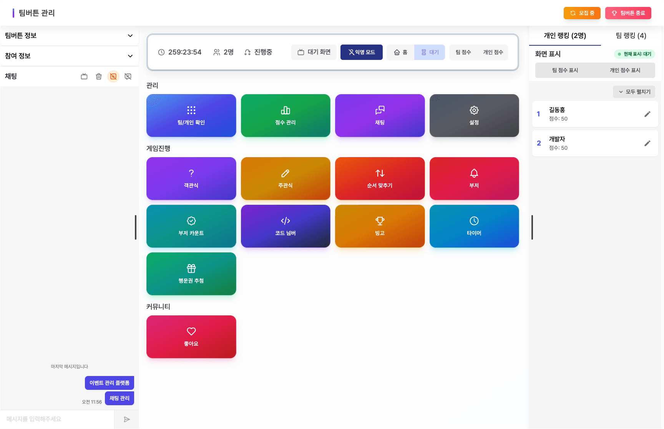
Task: Click the crossed-out speech bubble chat icon
Action: [x=128, y=76]
